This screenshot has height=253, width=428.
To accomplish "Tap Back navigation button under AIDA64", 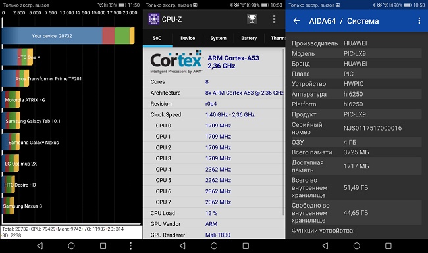I will (x=325, y=246).
